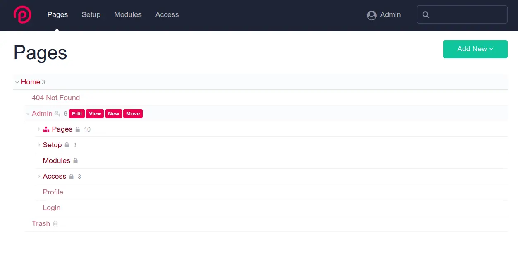Click the New button on Admin row
This screenshot has height=261, width=518.
114,114
